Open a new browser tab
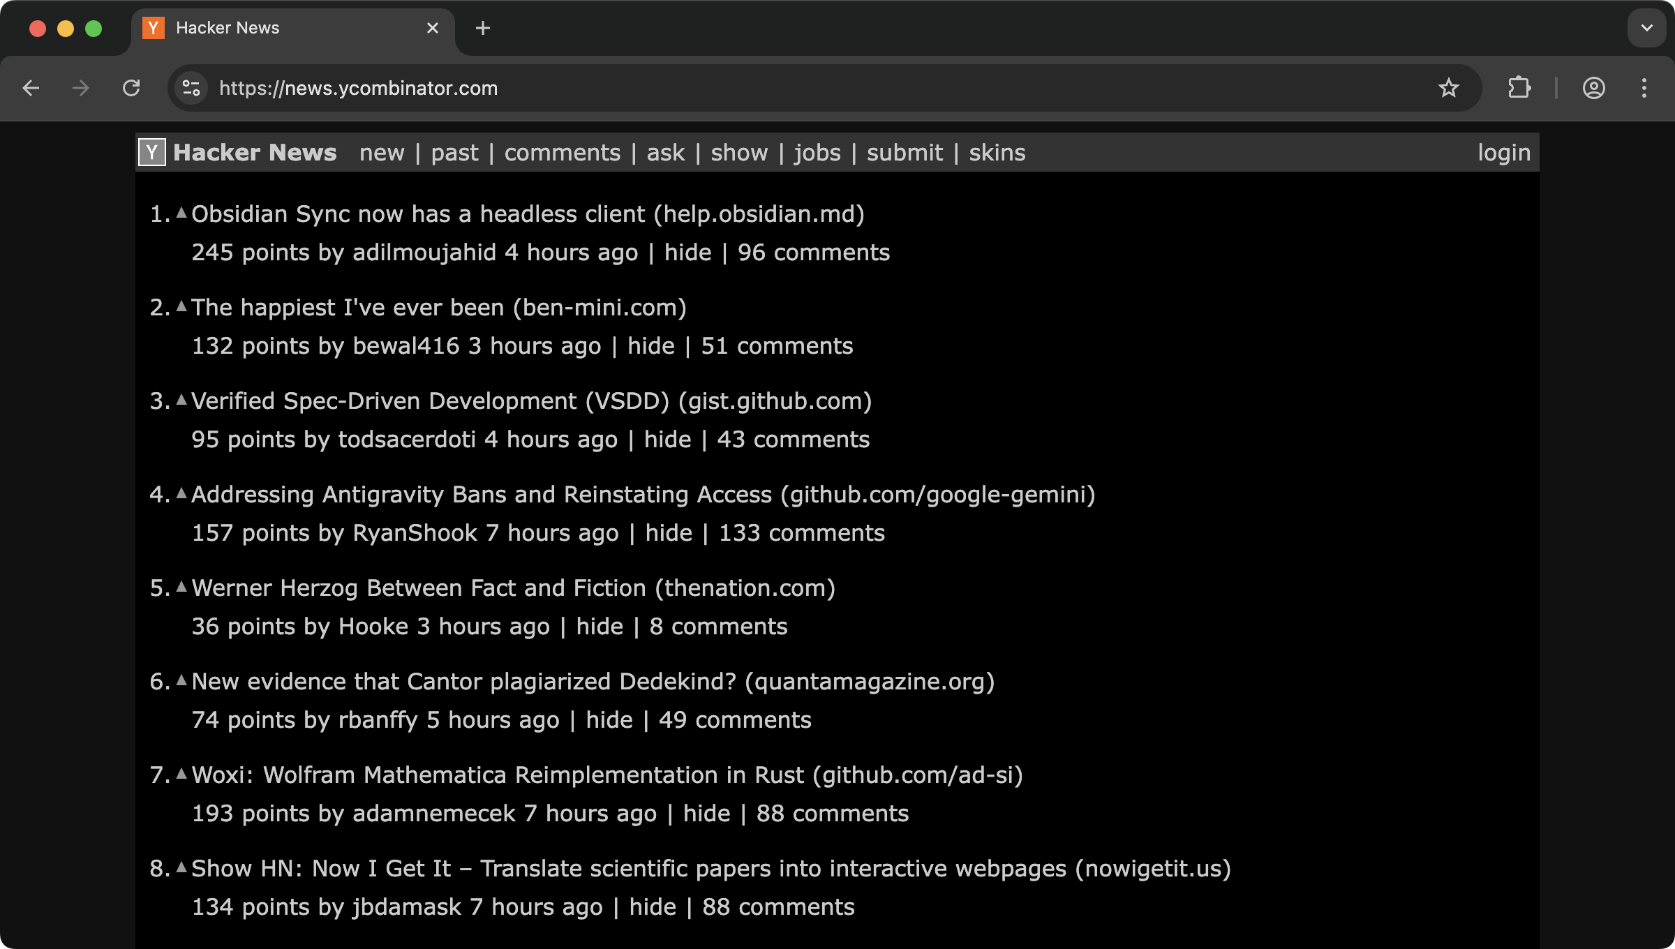This screenshot has width=1675, height=949. (x=483, y=28)
